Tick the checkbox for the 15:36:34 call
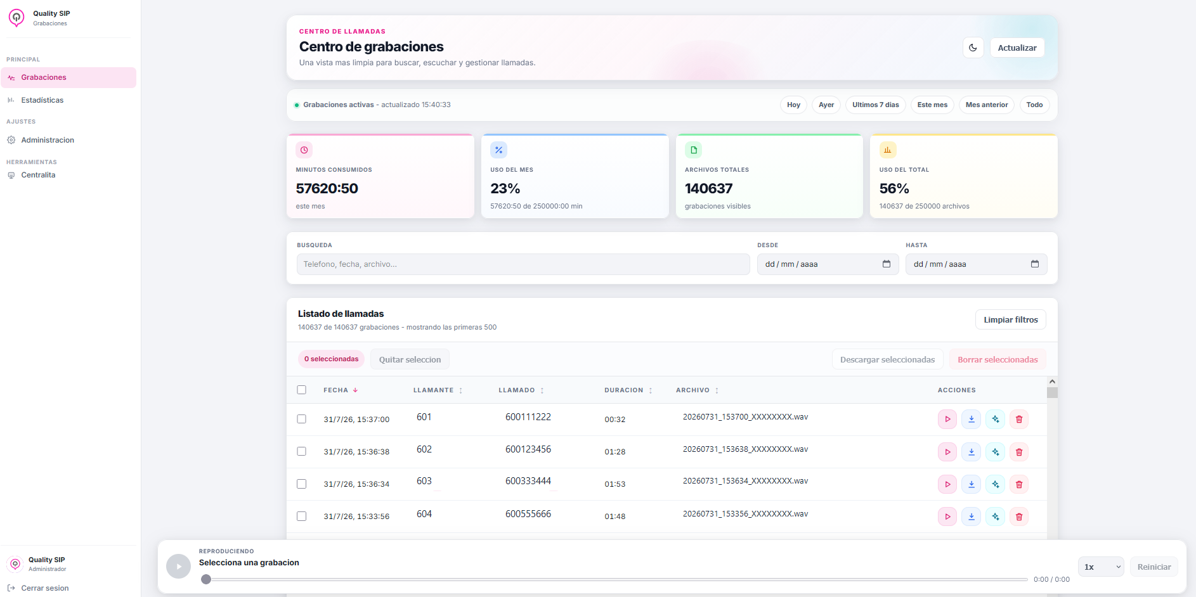 point(302,484)
